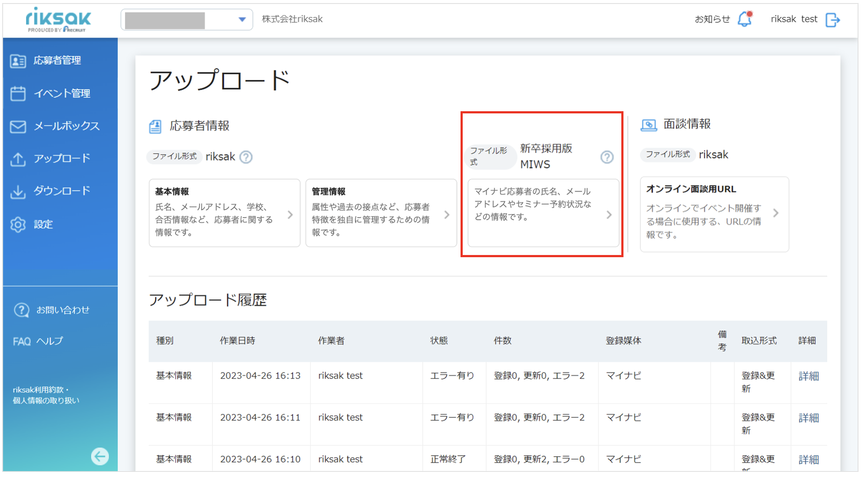Image resolution: width=862 pixels, height=477 pixels.
Task: Open the 基本情報 upload card
Action: point(225,213)
